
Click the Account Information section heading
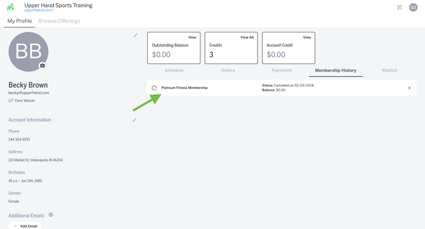click(x=30, y=120)
